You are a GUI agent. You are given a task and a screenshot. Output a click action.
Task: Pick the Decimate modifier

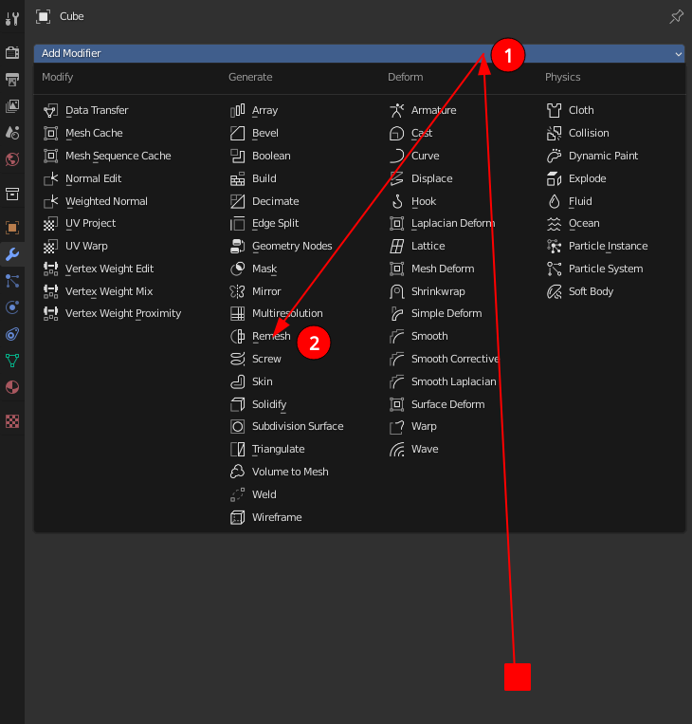pyautogui.click(x=264, y=201)
